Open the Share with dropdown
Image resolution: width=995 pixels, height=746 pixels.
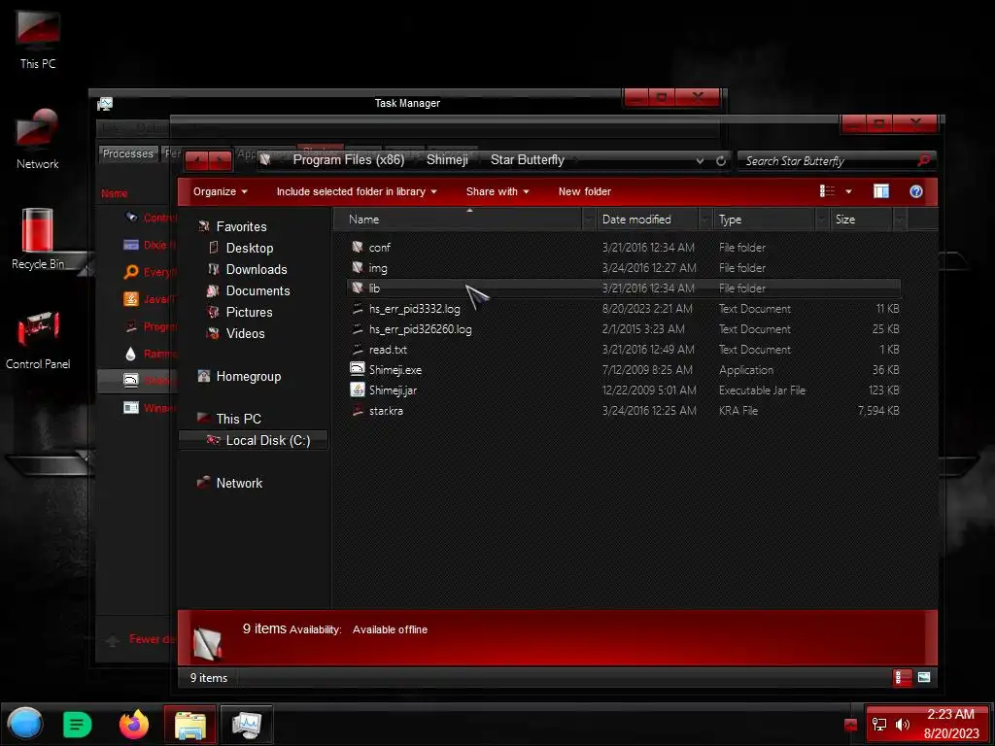point(497,191)
